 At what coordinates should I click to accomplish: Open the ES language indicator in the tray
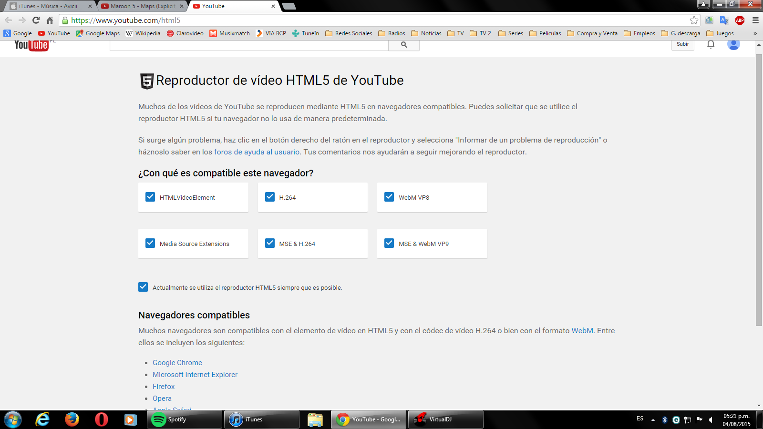pos(640,419)
